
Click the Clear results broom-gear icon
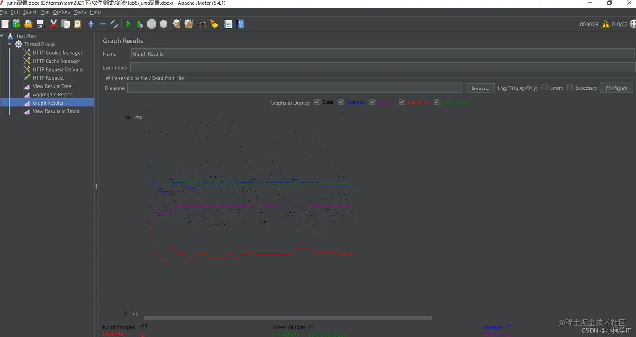(x=177, y=24)
